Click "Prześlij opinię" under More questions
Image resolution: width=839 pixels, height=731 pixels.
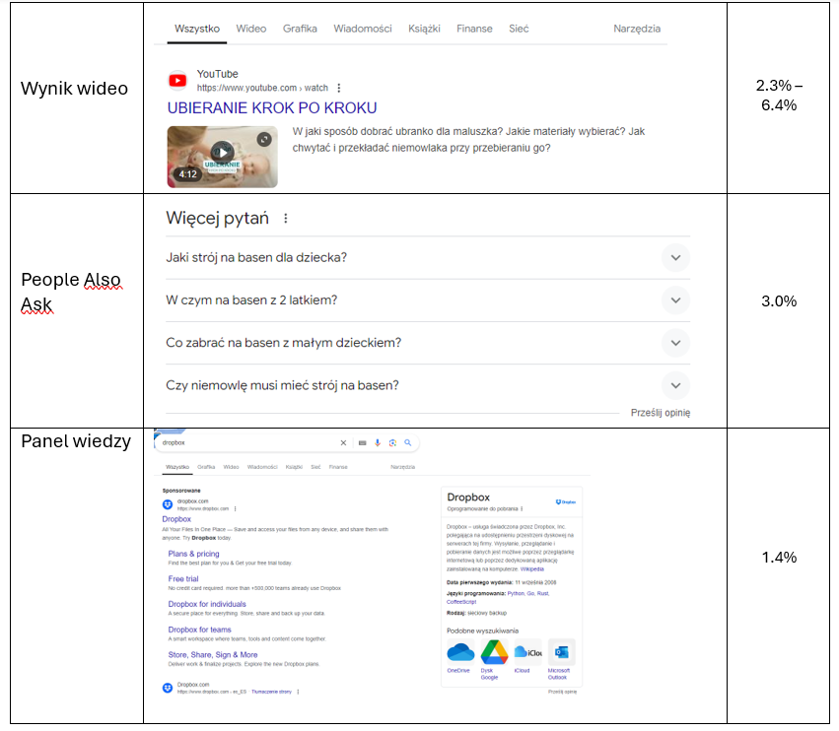[660, 413]
